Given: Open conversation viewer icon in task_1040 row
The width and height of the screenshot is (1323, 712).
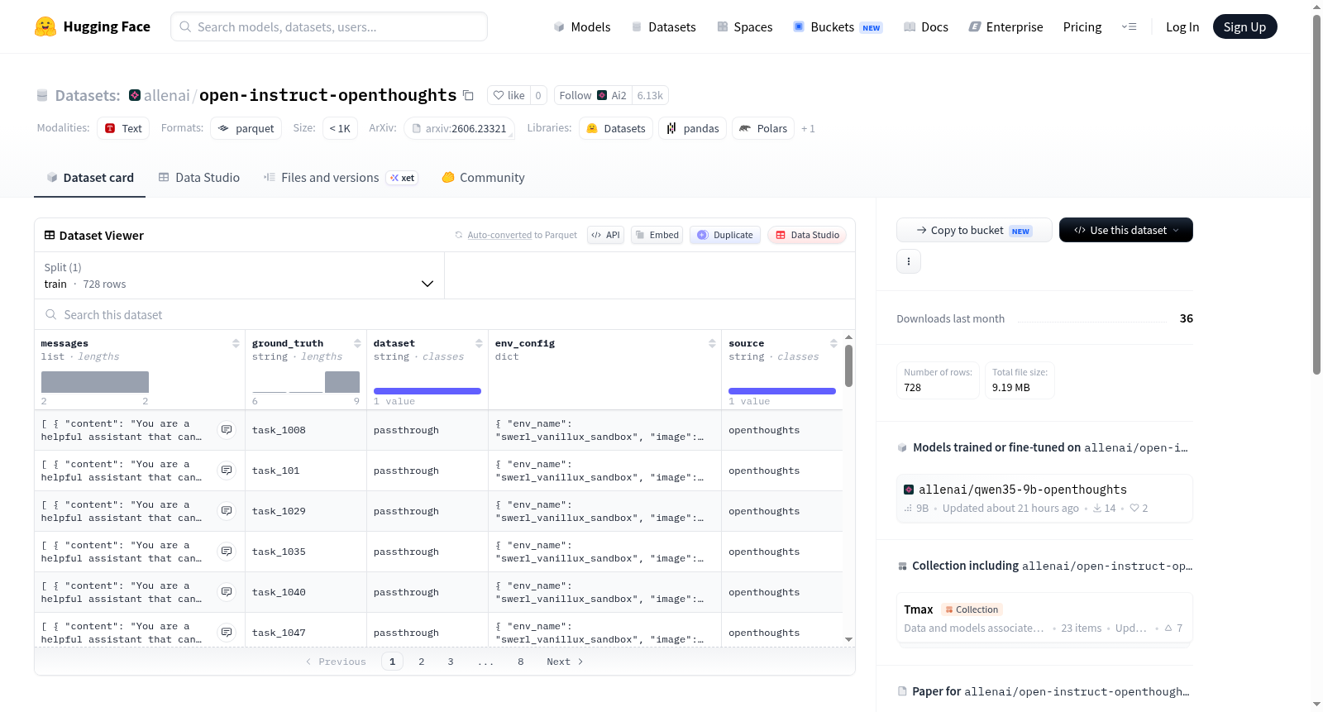Looking at the screenshot, I should (x=227, y=592).
